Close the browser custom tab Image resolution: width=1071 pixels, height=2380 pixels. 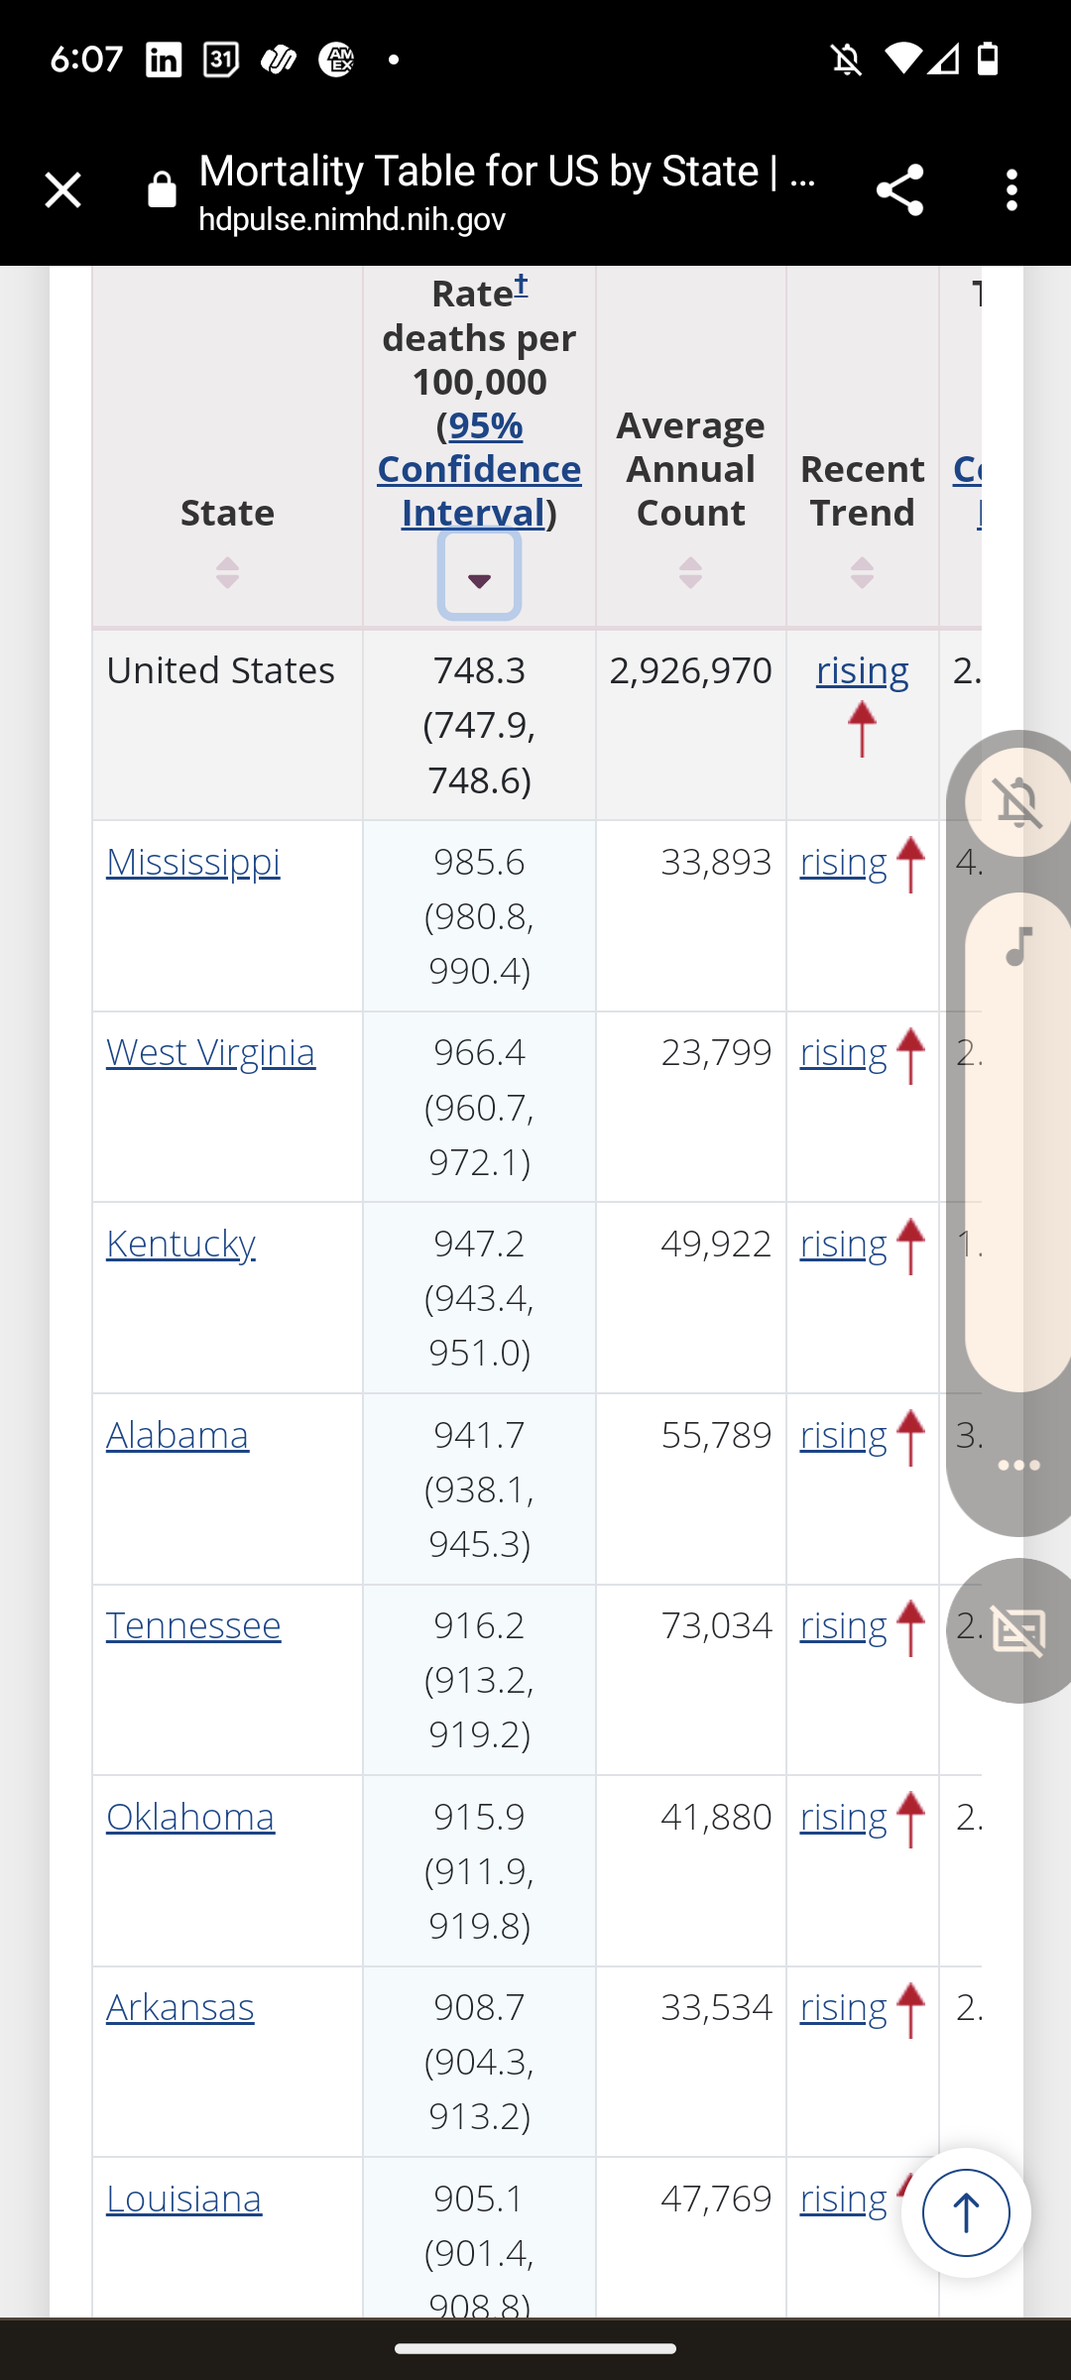(x=63, y=189)
